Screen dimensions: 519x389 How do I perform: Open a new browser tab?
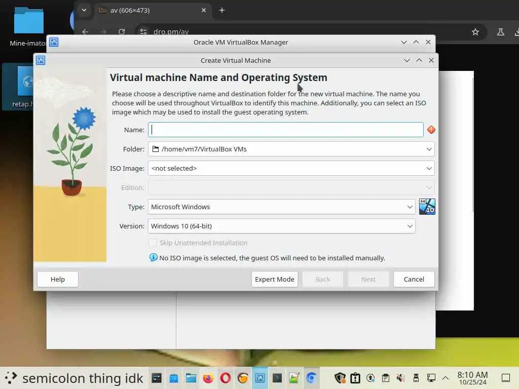[222, 10]
